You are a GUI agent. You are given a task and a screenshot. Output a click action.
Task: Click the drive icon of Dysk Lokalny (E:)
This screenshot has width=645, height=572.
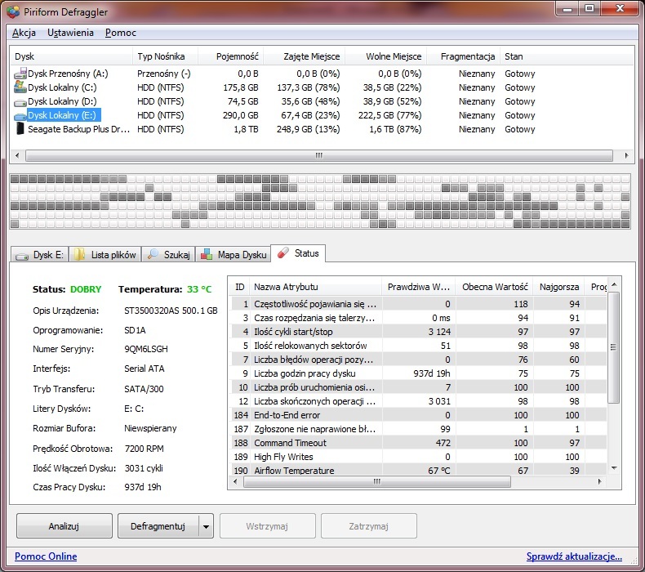click(x=20, y=116)
